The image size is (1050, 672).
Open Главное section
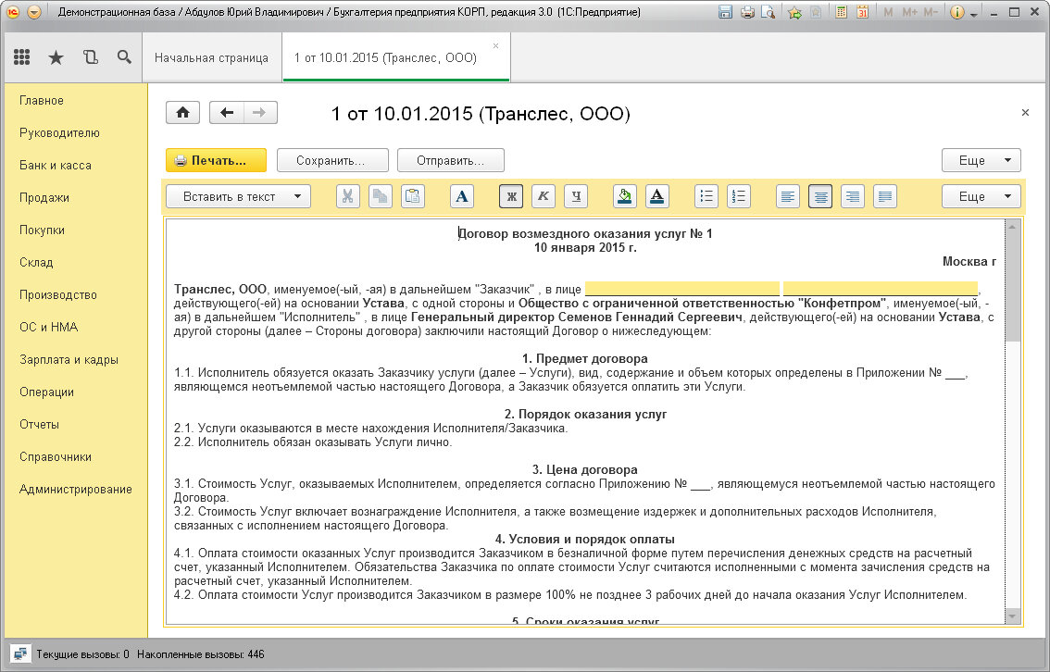42,100
